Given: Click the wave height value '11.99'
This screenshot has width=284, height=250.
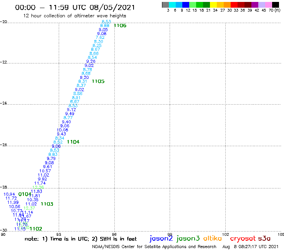Looking at the screenshot, I should click(13, 202).
